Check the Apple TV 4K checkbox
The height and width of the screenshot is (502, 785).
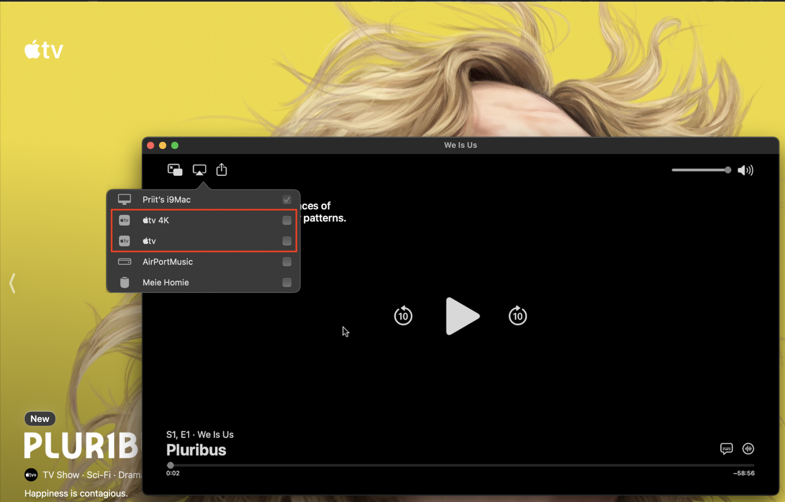[x=287, y=220]
